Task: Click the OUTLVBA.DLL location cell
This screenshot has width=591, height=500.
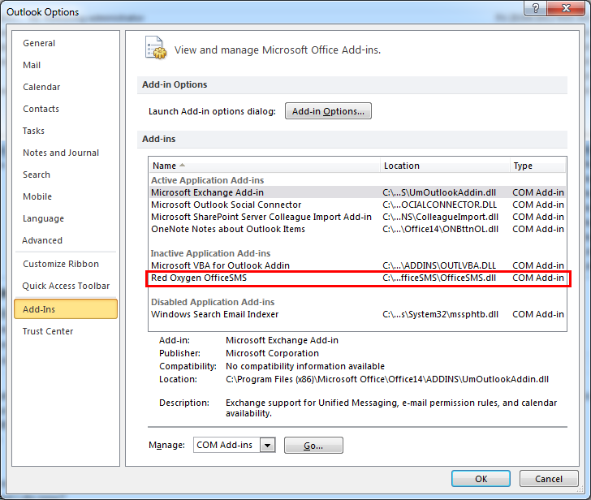Action: 439,265
